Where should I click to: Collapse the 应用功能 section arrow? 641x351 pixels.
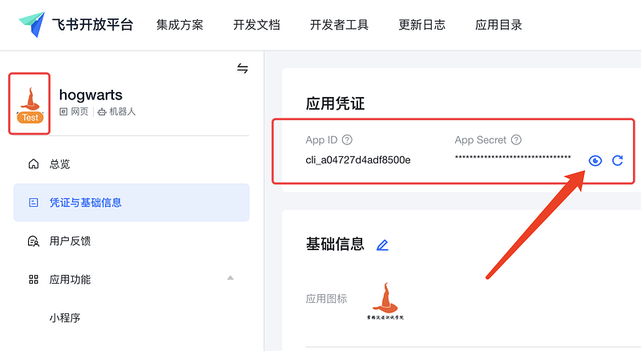pos(230,279)
